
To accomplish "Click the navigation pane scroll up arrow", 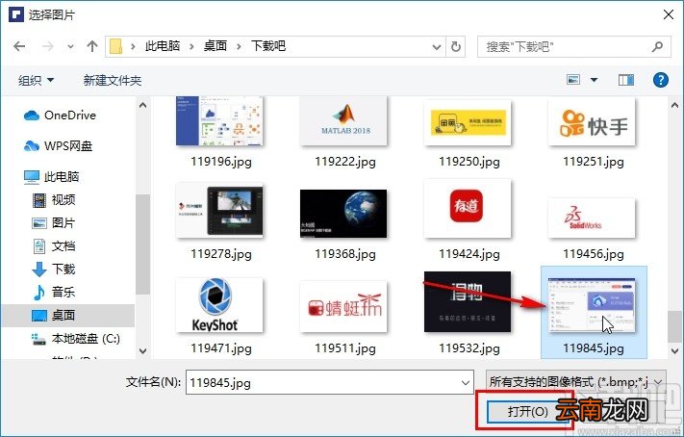I will point(142,105).
